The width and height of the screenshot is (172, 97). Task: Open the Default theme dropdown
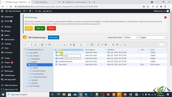click(x=131, y=37)
